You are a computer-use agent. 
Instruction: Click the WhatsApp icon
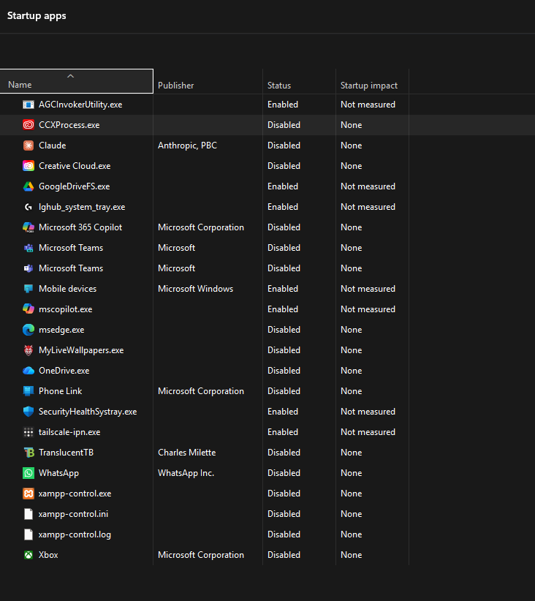[29, 473]
